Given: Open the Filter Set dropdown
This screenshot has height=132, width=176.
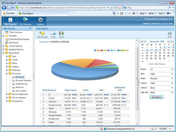Looking at the screenshot, I should tap(162, 92).
